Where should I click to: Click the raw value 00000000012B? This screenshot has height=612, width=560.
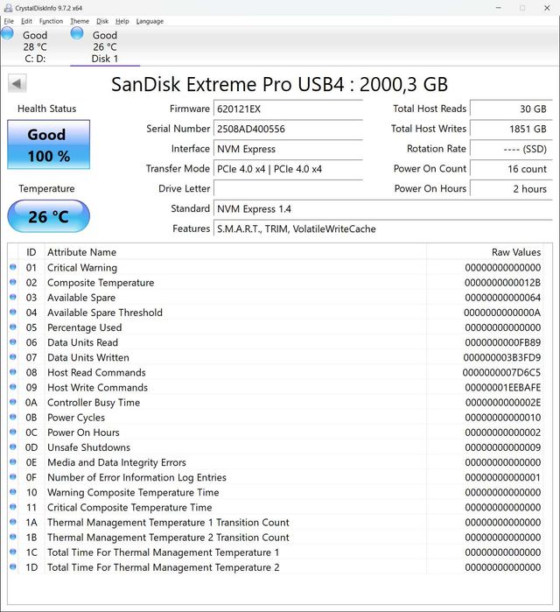pos(502,283)
